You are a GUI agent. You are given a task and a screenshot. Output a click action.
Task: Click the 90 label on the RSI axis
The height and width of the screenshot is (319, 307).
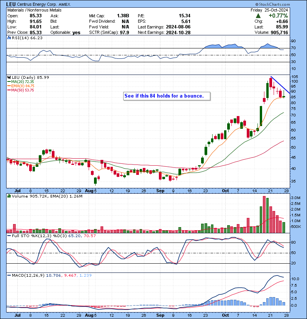pos(294,41)
